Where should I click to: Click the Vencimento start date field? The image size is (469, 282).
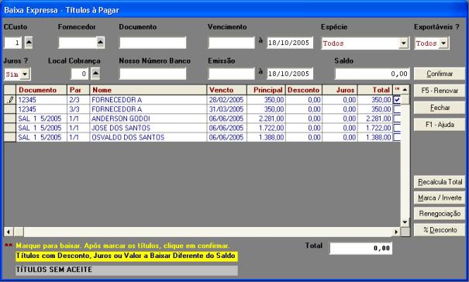[x=231, y=43]
